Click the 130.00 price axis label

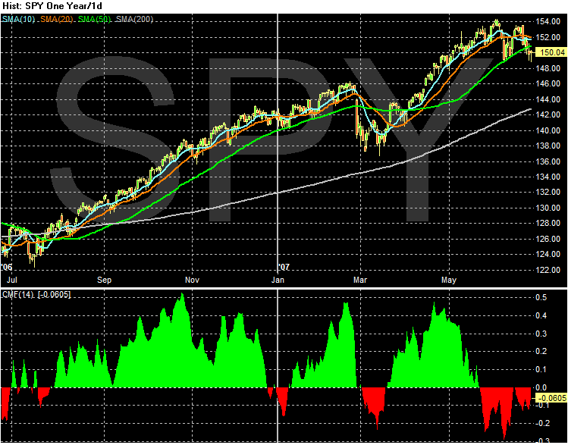(550, 208)
